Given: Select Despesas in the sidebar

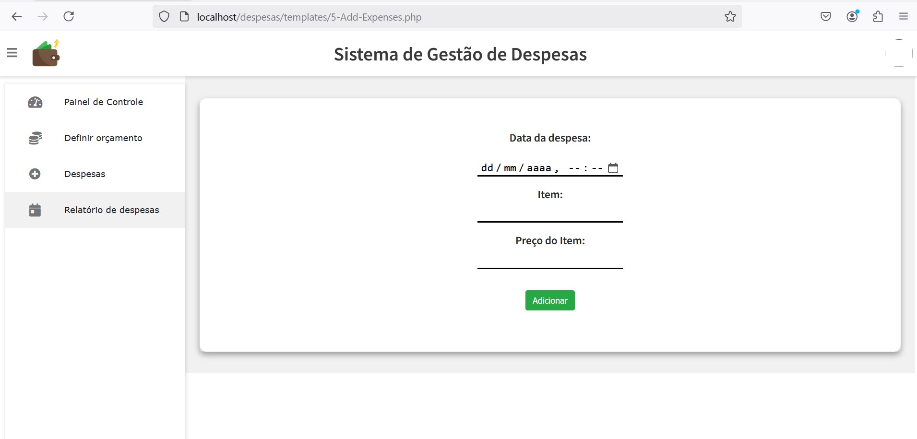Looking at the screenshot, I should pyautogui.click(x=85, y=174).
